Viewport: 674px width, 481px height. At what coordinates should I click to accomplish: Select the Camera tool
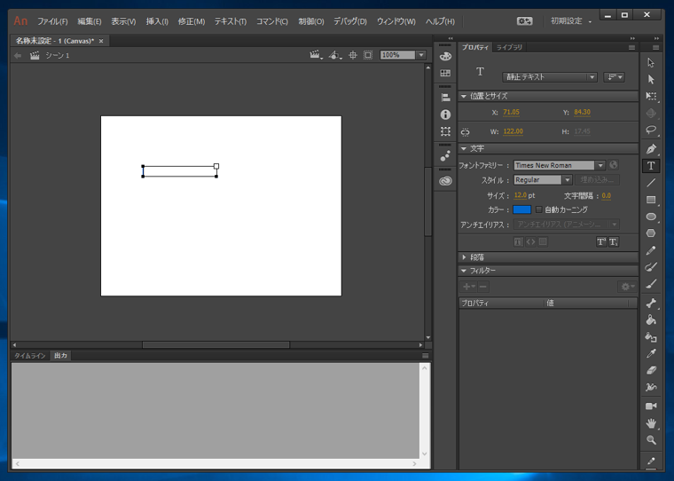point(651,406)
